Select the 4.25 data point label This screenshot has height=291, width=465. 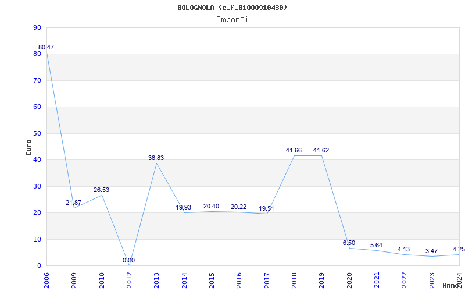coord(459,249)
